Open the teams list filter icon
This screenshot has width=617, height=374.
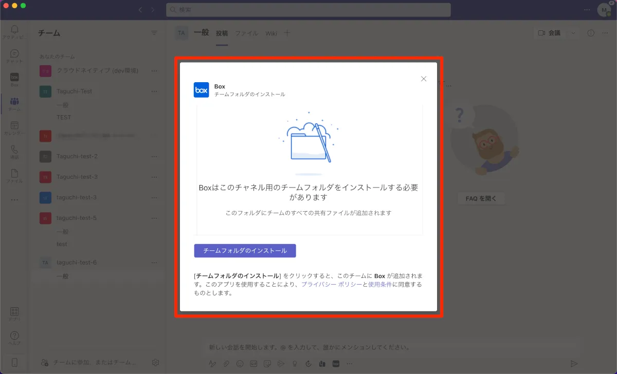154,33
